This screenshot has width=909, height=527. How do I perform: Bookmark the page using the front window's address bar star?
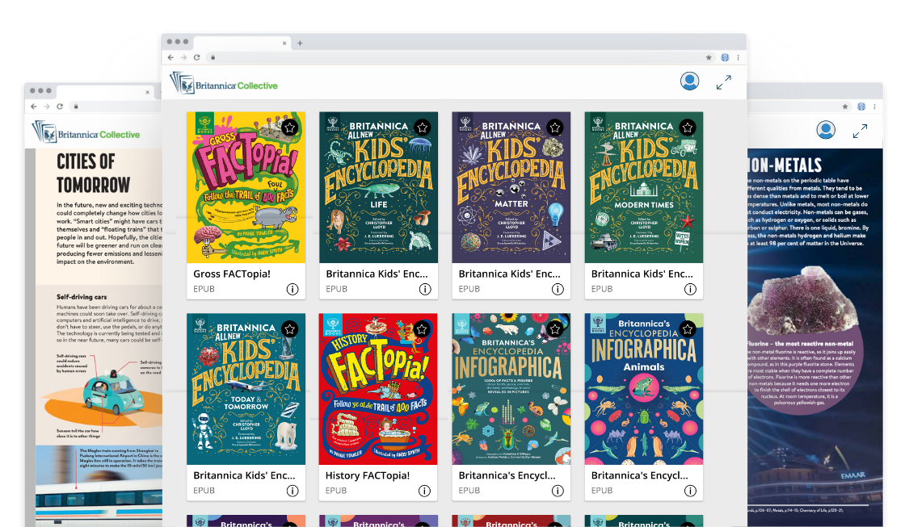click(x=709, y=57)
